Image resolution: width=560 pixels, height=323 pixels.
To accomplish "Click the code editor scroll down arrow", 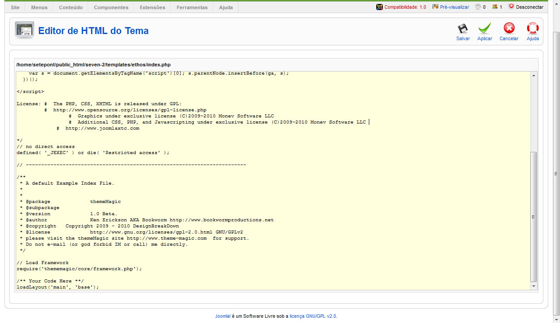I will click(x=533, y=286).
